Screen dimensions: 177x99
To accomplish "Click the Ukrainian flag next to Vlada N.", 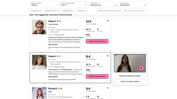I will 60,56.
